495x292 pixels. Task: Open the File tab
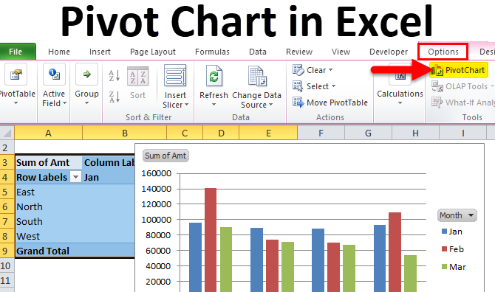pyautogui.click(x=18, y=52)
